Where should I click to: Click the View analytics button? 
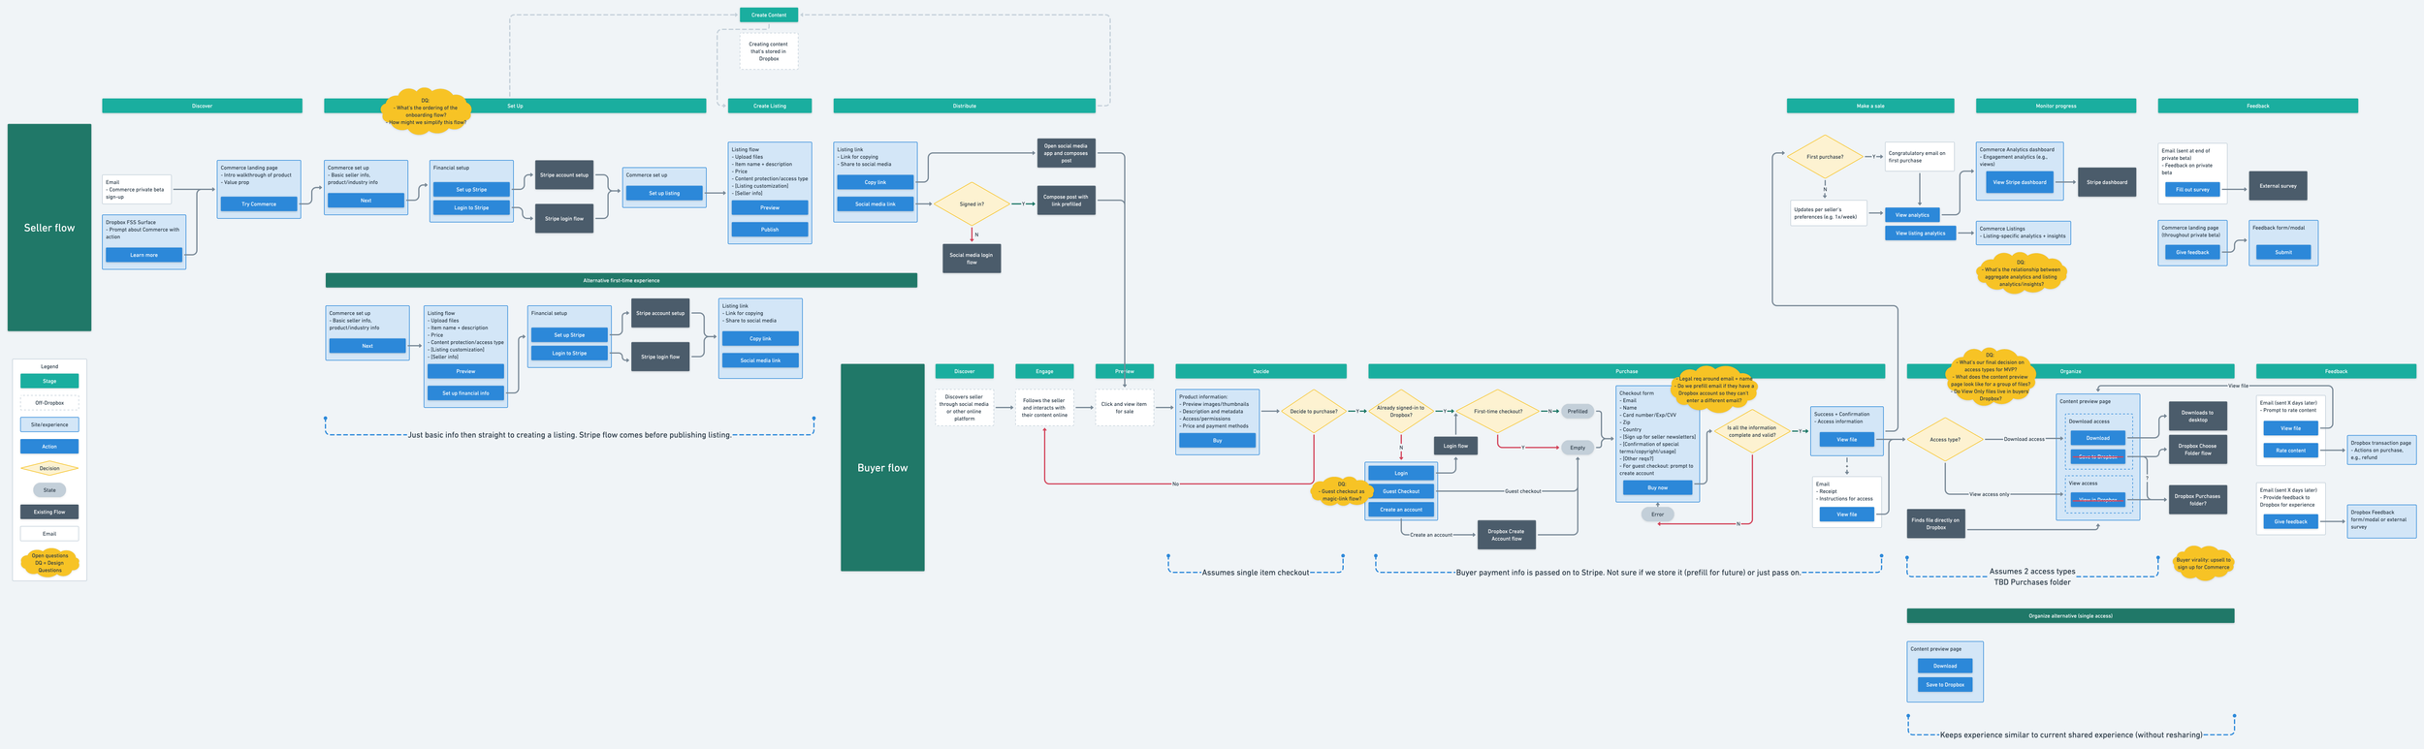[1912, 215]
